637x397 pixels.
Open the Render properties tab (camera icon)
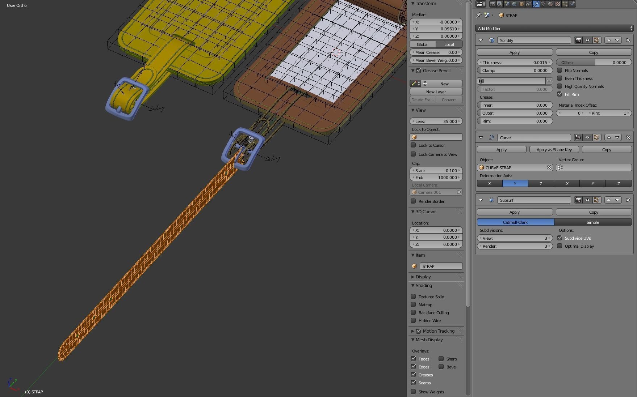493,4
